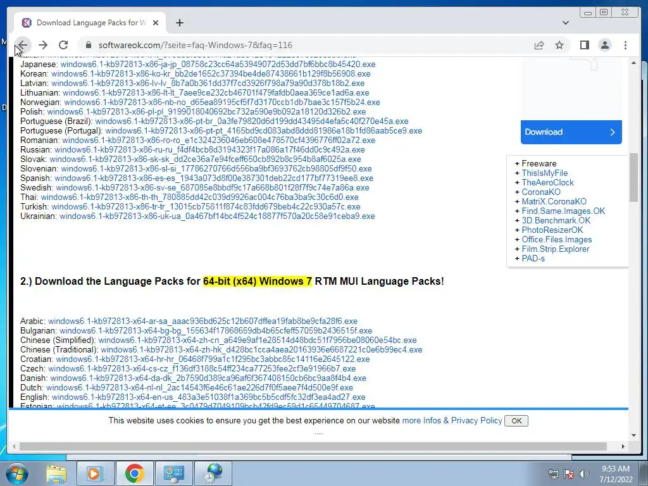
Task: Download the Dutch x64 language pack
Action: pyautogui.click(x=199, y=388)
